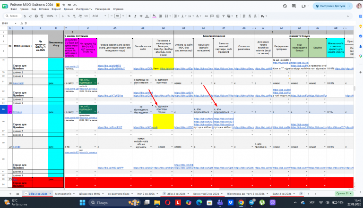Merge cells using toolbar icon
Image resolution: width=363 pixels, height=208 pixels.
166,16
